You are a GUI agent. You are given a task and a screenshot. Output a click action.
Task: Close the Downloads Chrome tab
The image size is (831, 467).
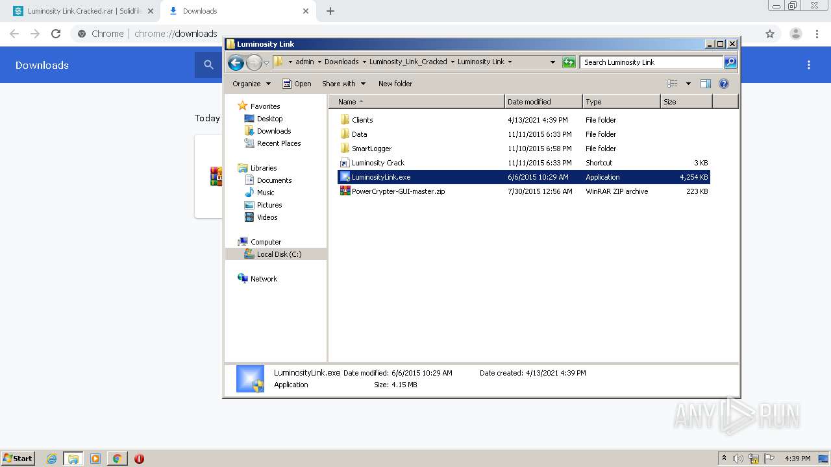point(305,11)
